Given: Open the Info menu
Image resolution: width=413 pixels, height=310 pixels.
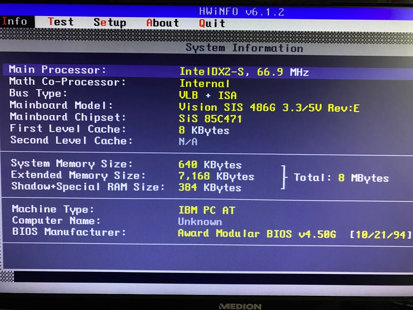Looking at the screenshot, I should point(15,21).
